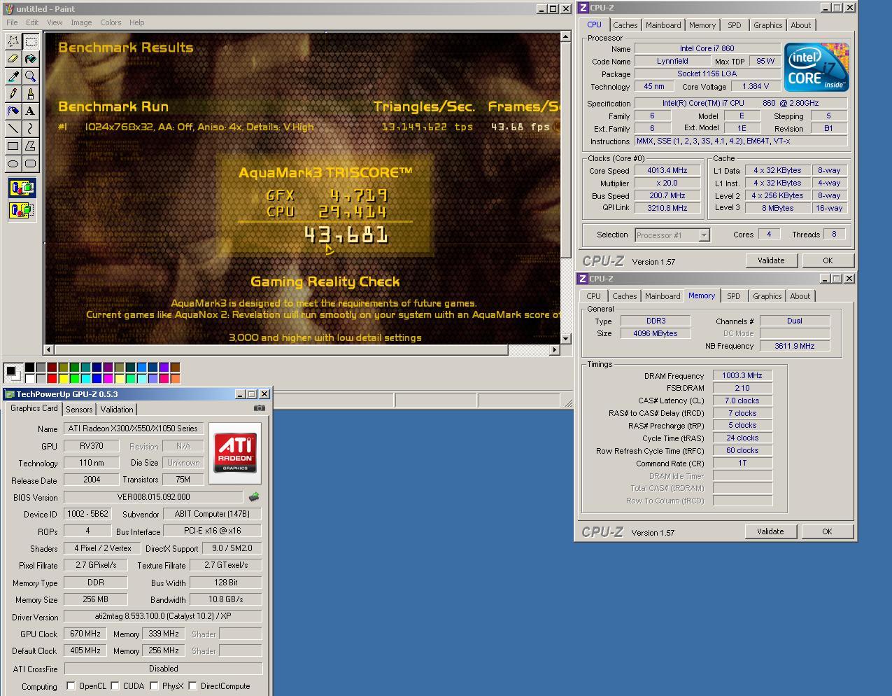The height and width of the screenshot is (696, 892).
Task: Choose the Fill With Color bucket tool
Action: click(31, 59)
